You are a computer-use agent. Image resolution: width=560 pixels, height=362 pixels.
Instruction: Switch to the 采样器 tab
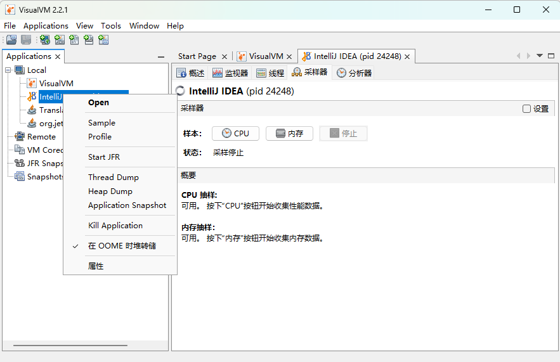[309, 72]
